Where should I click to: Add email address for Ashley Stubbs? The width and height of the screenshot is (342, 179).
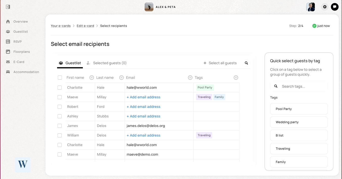click(x=143, y=116)
